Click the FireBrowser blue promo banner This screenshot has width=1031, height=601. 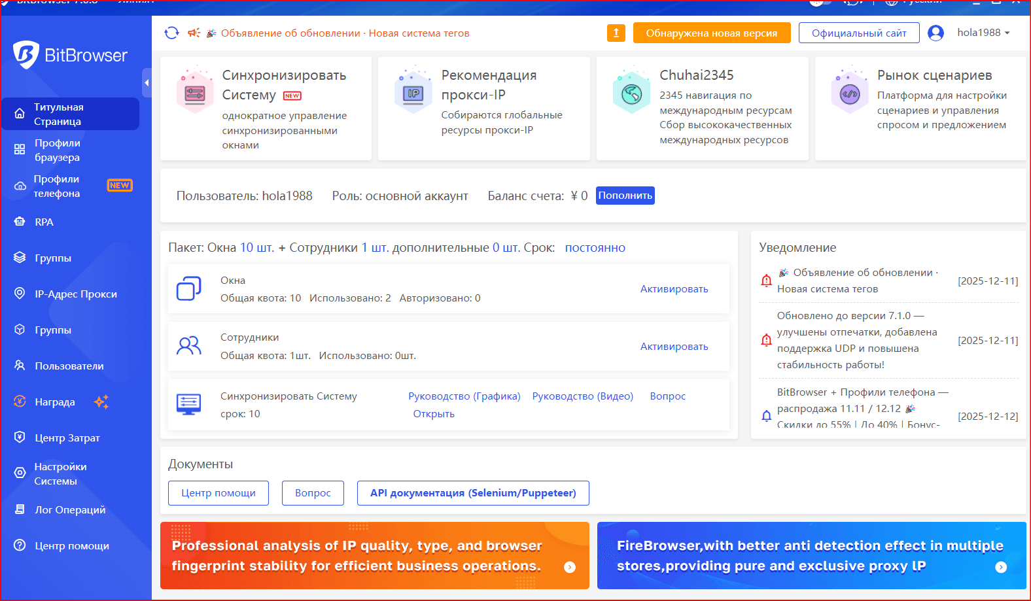(811, 555)
